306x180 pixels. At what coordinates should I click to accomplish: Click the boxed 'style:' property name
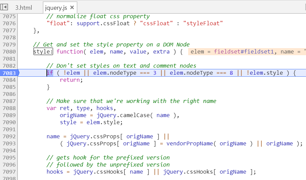coord(43,52)
